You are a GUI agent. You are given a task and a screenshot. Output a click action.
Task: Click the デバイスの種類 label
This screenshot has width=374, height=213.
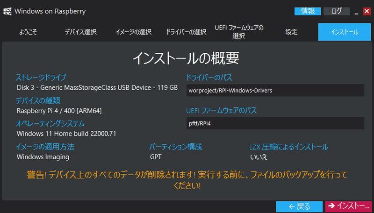coord(38,100)
